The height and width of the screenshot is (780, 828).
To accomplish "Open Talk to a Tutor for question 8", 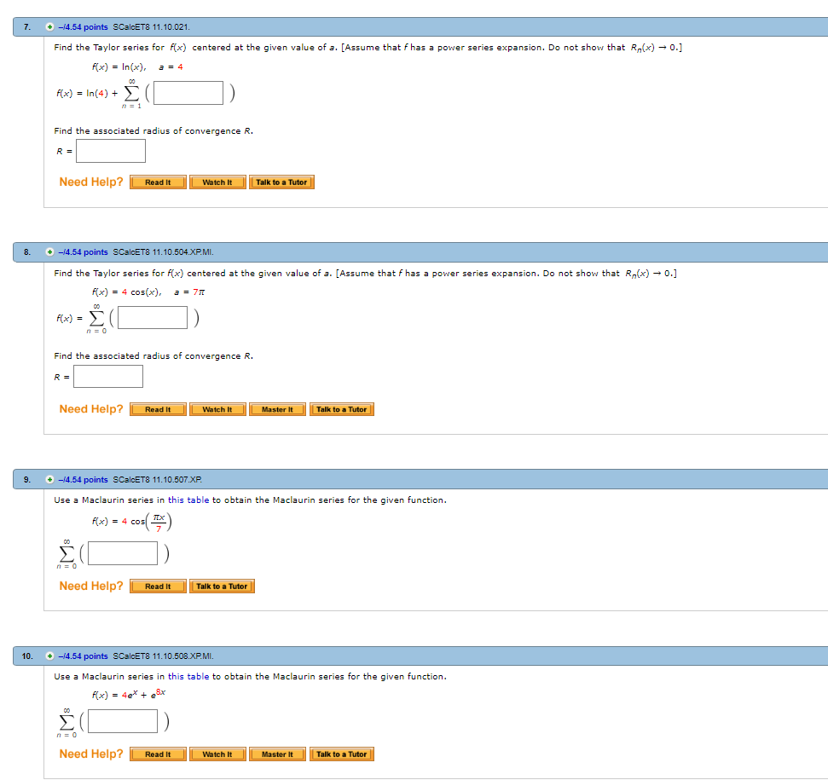I will 341,409.
